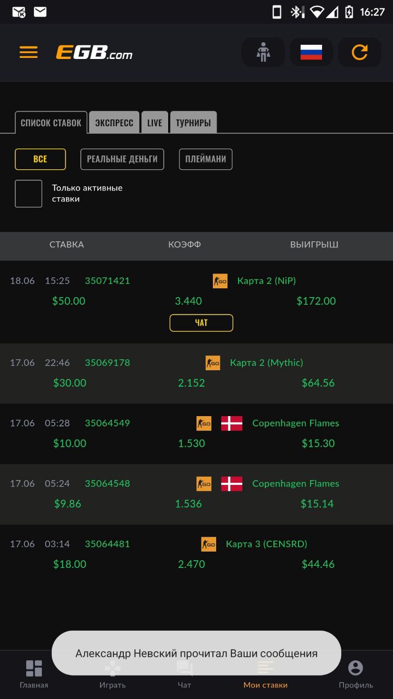Switch to the LIVE tab
Image resolution: width=393 pixels, height=699 pixels.
pos(155,122)
